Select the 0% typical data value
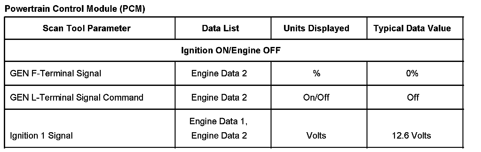The height and width of the screenshot is (152, 481). 413,73
